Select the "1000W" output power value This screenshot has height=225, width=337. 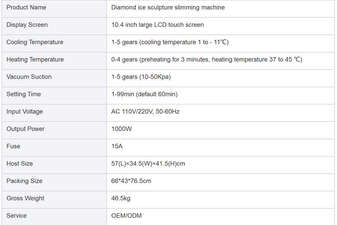click(121, 129)
